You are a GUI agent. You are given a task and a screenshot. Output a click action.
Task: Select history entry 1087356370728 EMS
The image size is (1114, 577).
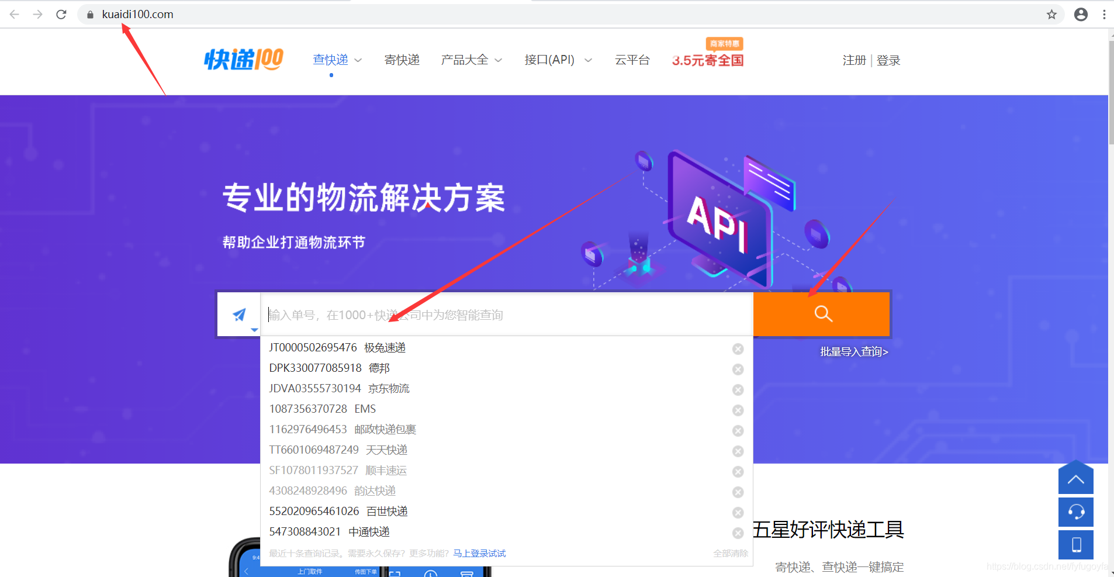tap(322, 409)
